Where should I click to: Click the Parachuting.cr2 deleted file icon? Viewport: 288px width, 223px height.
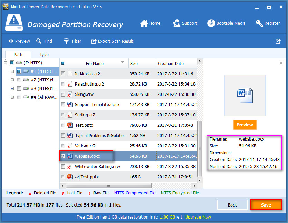coord(70,84)
